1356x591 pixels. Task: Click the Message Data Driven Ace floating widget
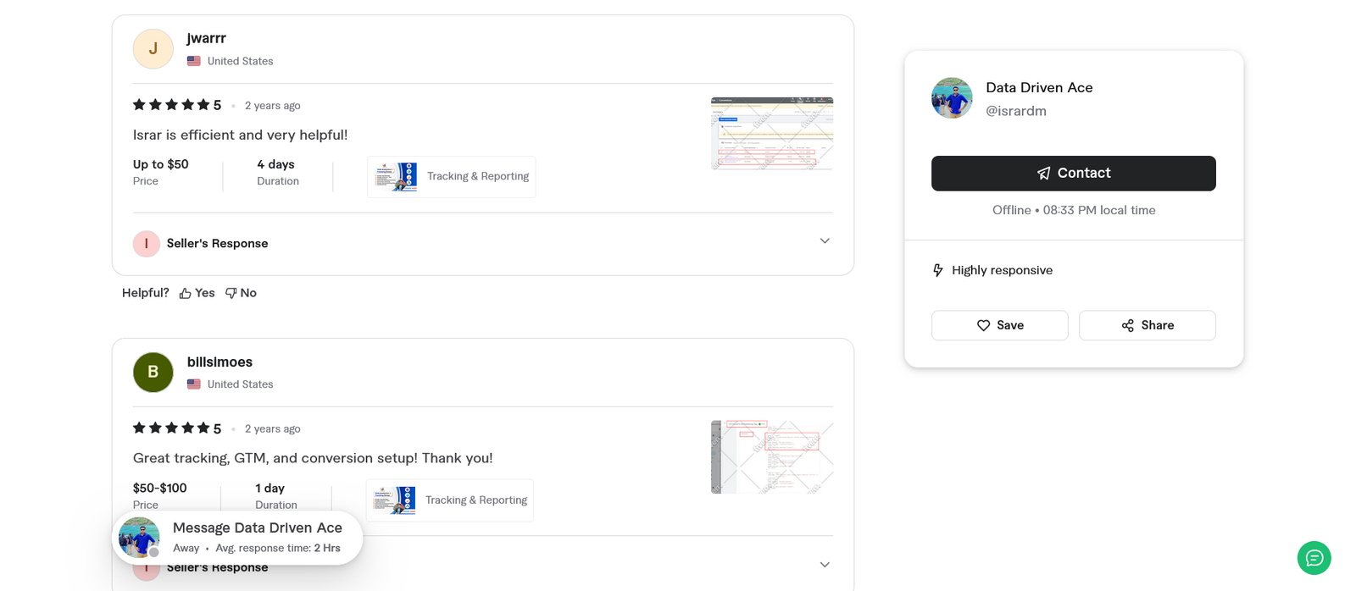tap(237, 536)
